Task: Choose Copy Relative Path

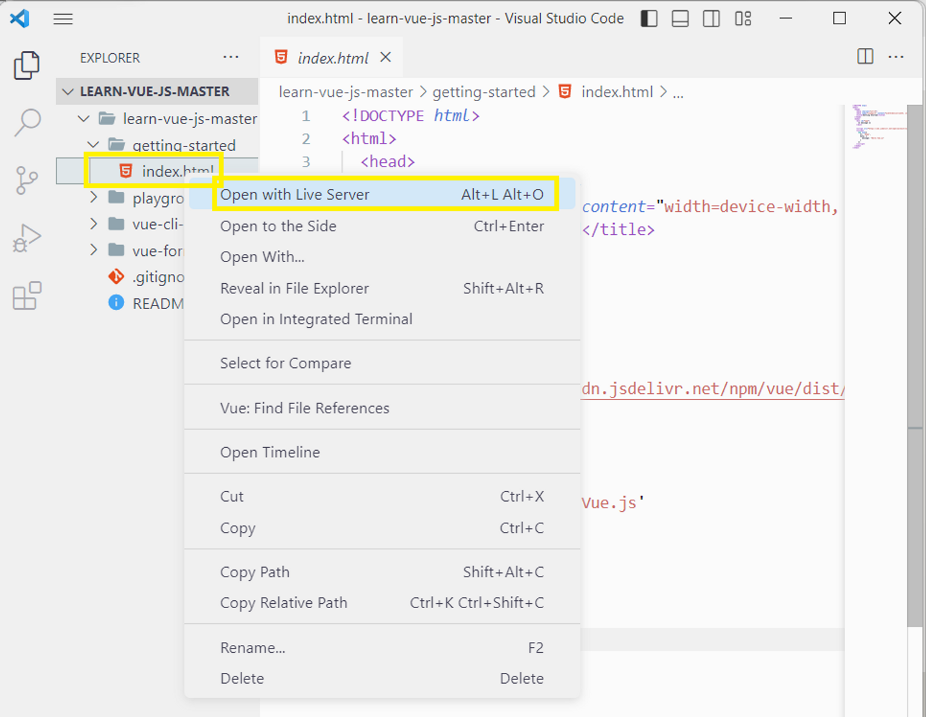Action: 382,603
